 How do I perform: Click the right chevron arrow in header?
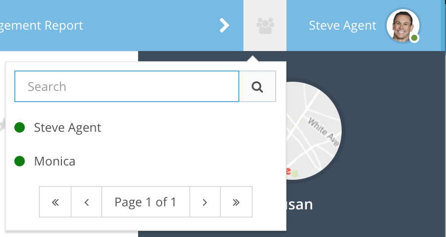[x=224, y=26]
